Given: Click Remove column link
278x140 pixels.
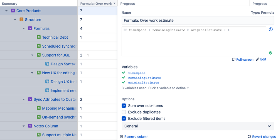Looking at the screenshot, I should click(136, 137).
